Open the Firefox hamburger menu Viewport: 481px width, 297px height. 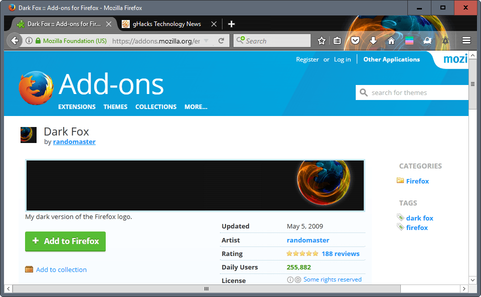pyautogui.click(x=466, y=40)
